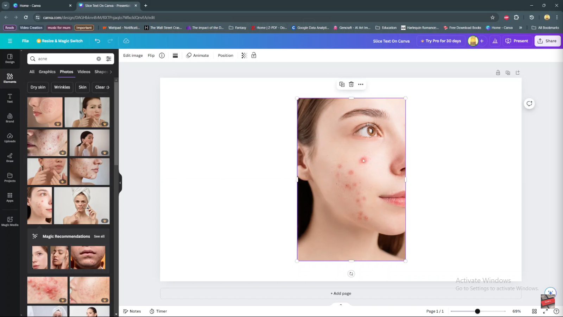Click the Add page bar
563x317 pixels.
pyautogui.click(x=341, y=293)
